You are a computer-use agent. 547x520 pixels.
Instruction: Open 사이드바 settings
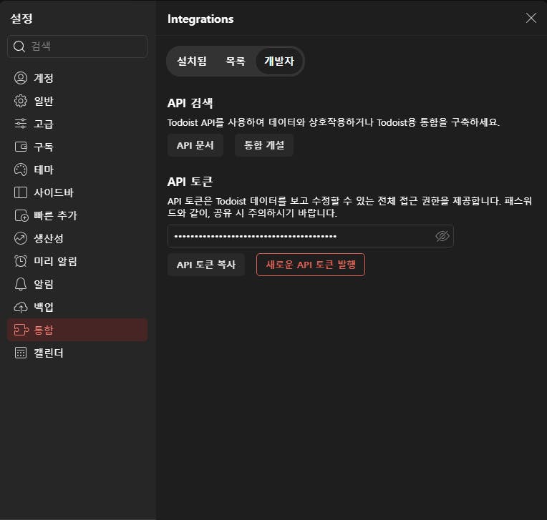pyautogui.click(x=77, y=192)
